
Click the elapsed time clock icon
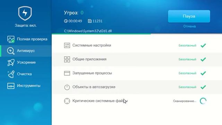[66, 21]
